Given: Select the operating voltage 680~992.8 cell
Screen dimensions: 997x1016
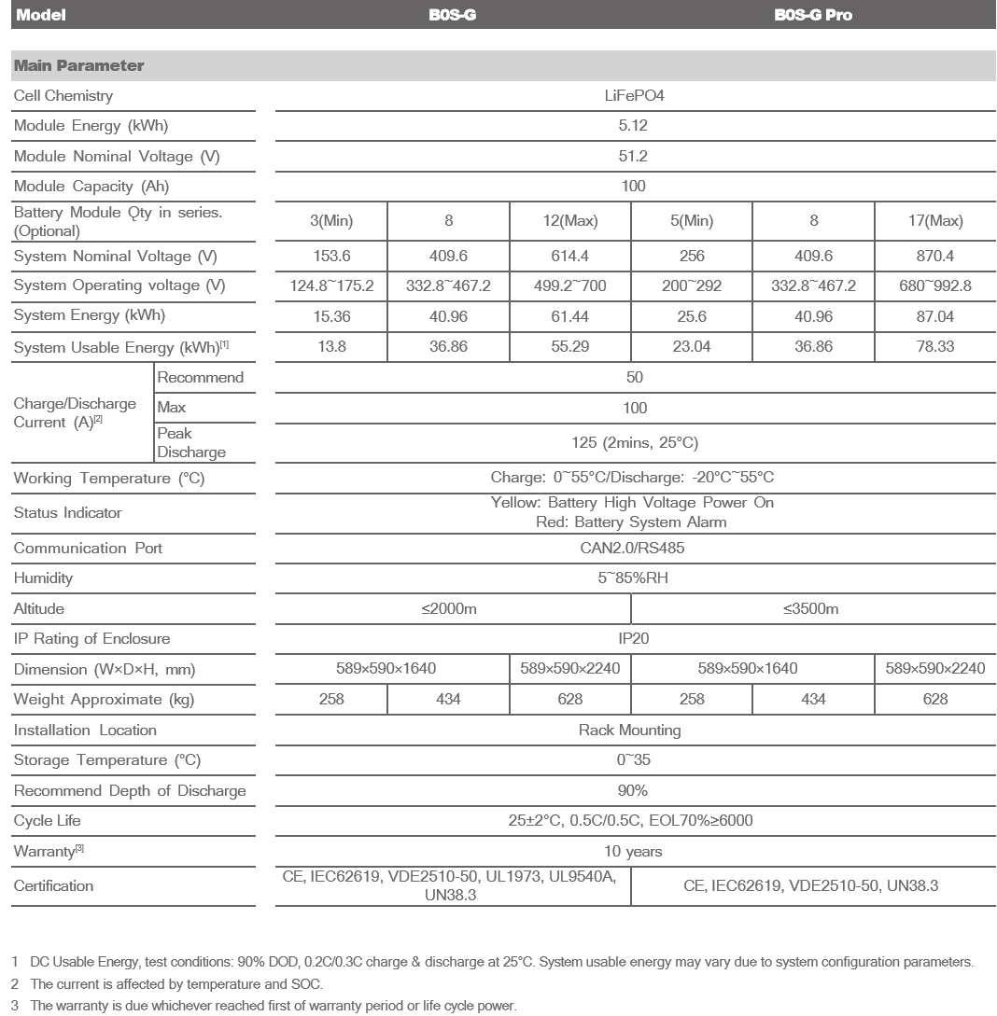Looking at the screenshot, I should (x=935, y=285).
